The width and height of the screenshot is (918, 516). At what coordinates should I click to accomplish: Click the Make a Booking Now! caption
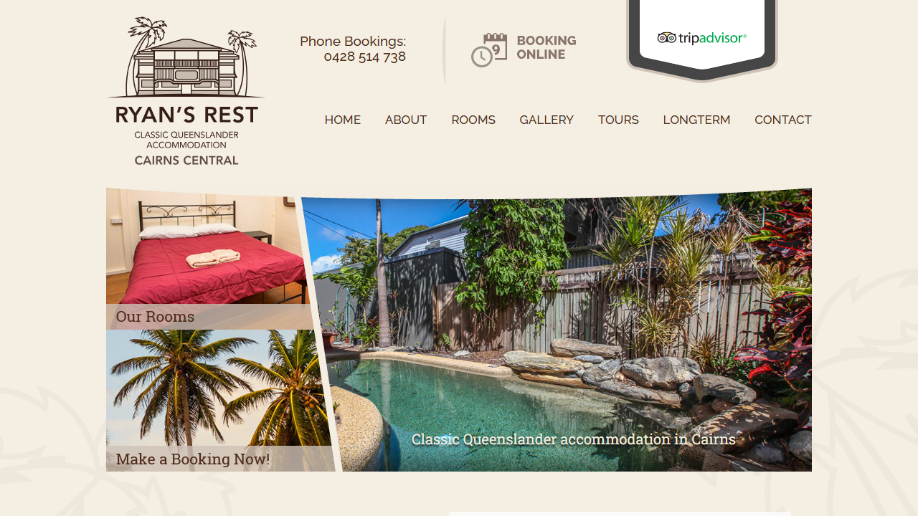point(193,459)
